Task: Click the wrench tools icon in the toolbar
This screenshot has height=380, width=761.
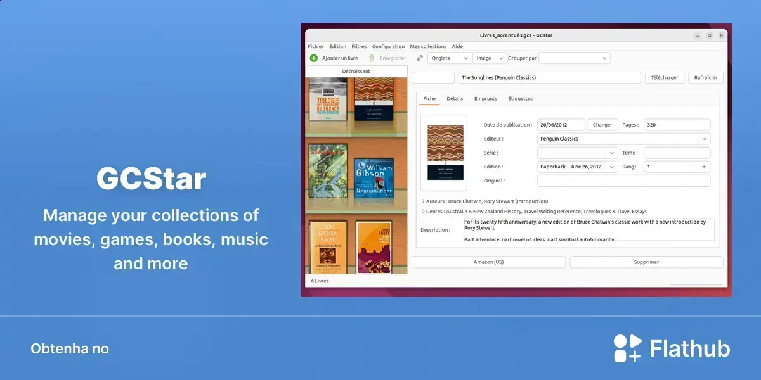Action: click(x=419, y=58)
